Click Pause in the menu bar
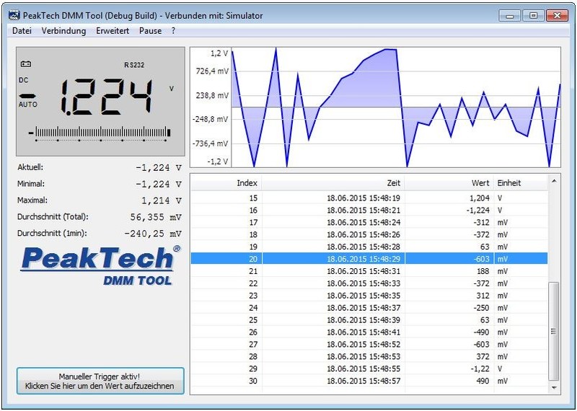This screenshot has height=411, width=577. tap(151, 31)
